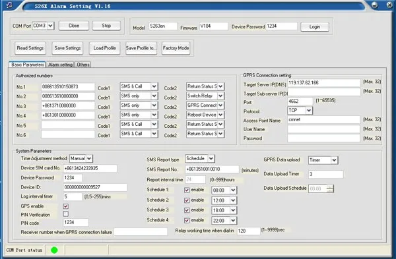Click the GPRS Password field
The image size is (396, 259).
point(324,138)
